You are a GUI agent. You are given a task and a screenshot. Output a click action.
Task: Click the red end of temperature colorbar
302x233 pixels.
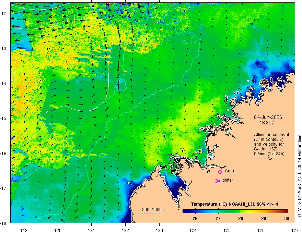point(286,211)
